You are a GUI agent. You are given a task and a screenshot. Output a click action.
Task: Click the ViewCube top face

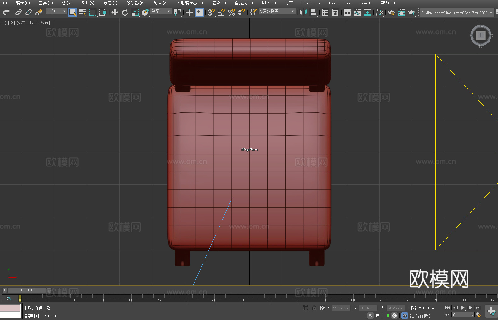[x=481, y=36]
